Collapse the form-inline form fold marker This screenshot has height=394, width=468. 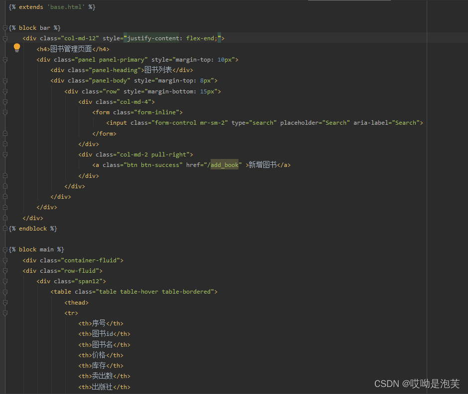coord(5,112)
